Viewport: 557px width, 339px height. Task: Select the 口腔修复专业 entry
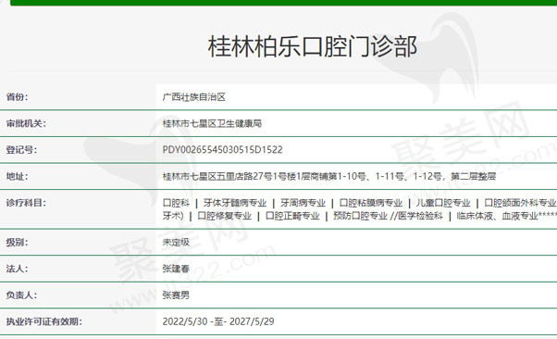225,216
